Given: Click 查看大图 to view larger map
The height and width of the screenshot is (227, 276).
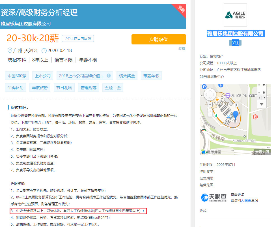Looking at the screenshot, I should [x=262, y=152].
